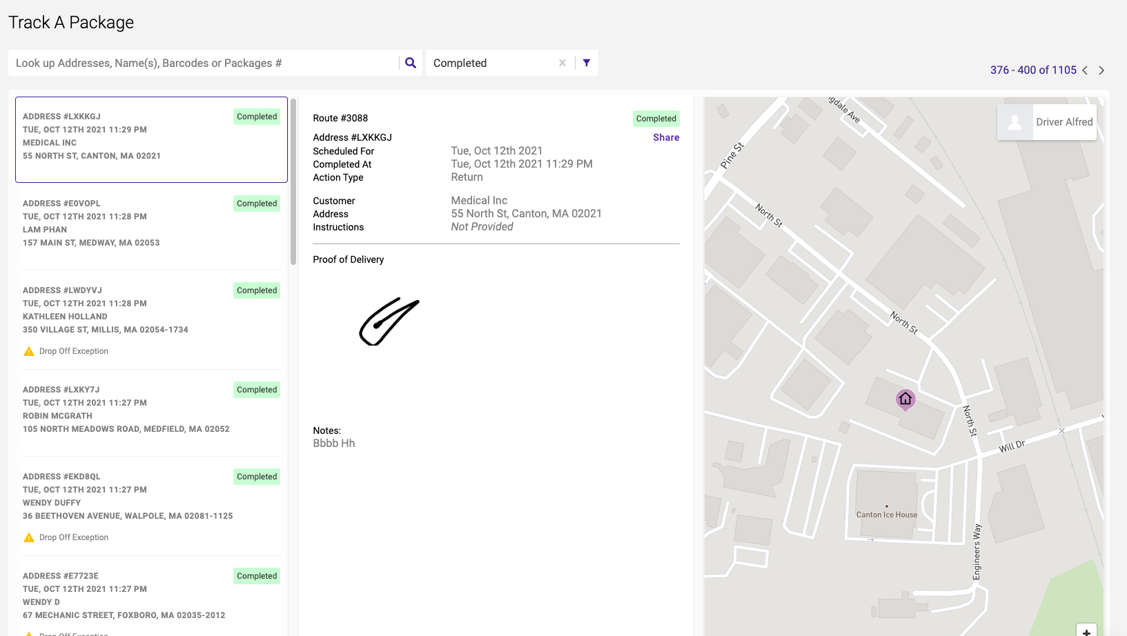
Task: Click the Share link
Action: (x=666, y=137)
